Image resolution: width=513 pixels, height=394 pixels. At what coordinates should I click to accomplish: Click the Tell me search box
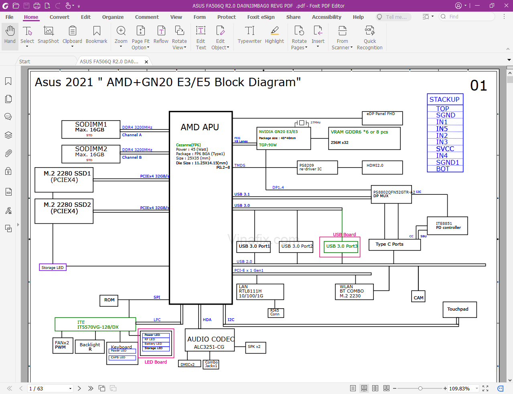pyautogui.click(x=393, y=17)
